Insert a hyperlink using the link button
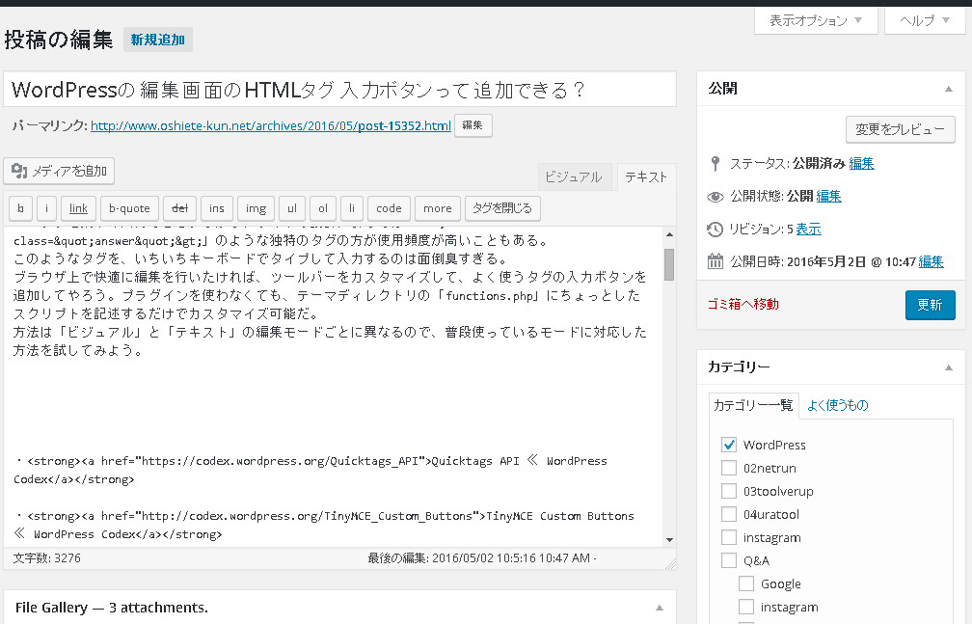The width and height of the screenshot is (972, 624). coord(78,208)
